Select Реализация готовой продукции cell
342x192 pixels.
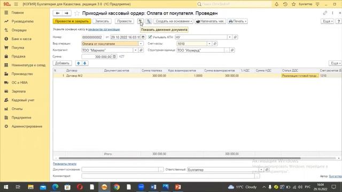(x=300, y=76)
